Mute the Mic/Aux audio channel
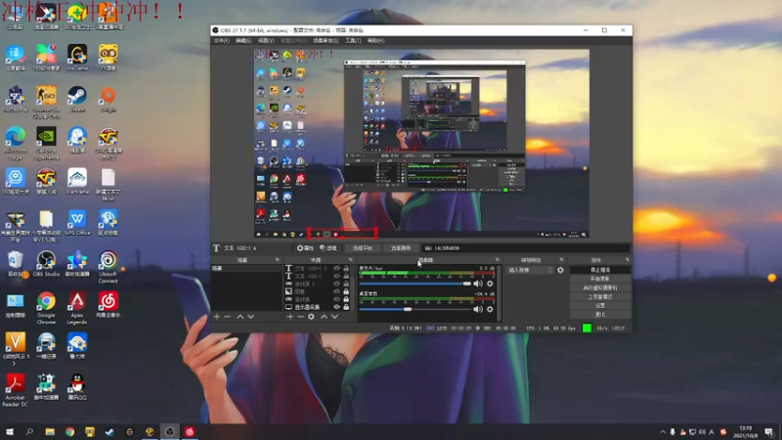This screenshot has height=440, width=782. pyautogui.click(x=478, y=284)
